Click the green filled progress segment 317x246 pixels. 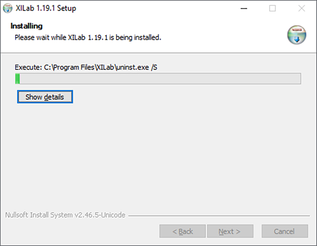17,79
